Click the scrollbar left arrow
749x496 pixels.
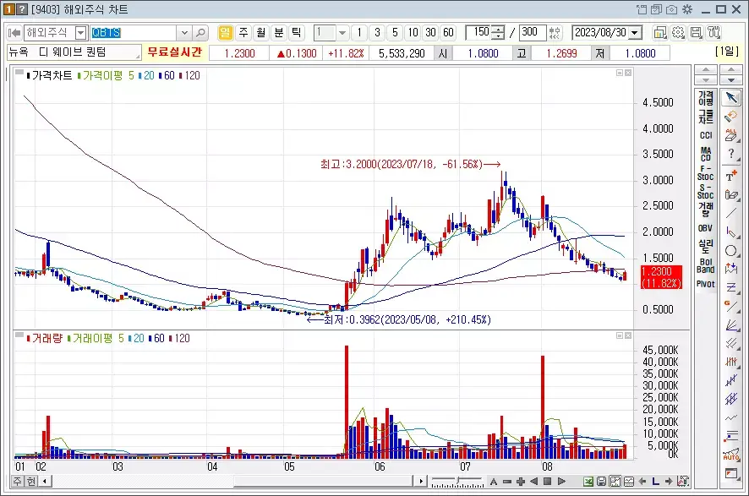coord(45,481)
